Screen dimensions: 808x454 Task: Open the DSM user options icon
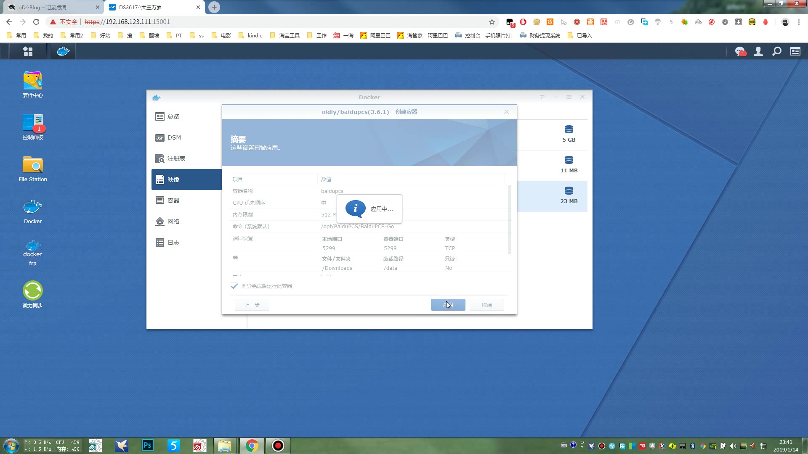[x=758, y=51]
